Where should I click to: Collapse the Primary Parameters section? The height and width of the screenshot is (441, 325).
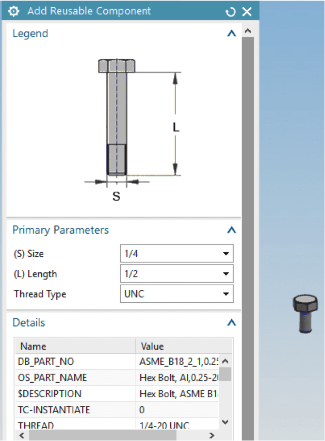(x=231, y=230)
